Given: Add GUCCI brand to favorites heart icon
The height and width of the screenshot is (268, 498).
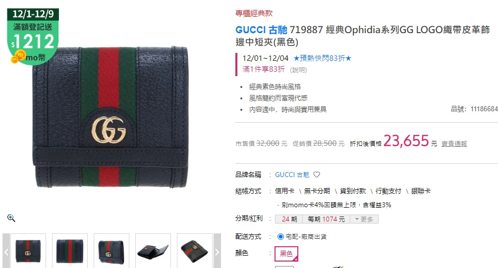Looking at the screenshot, I should 317,175.
